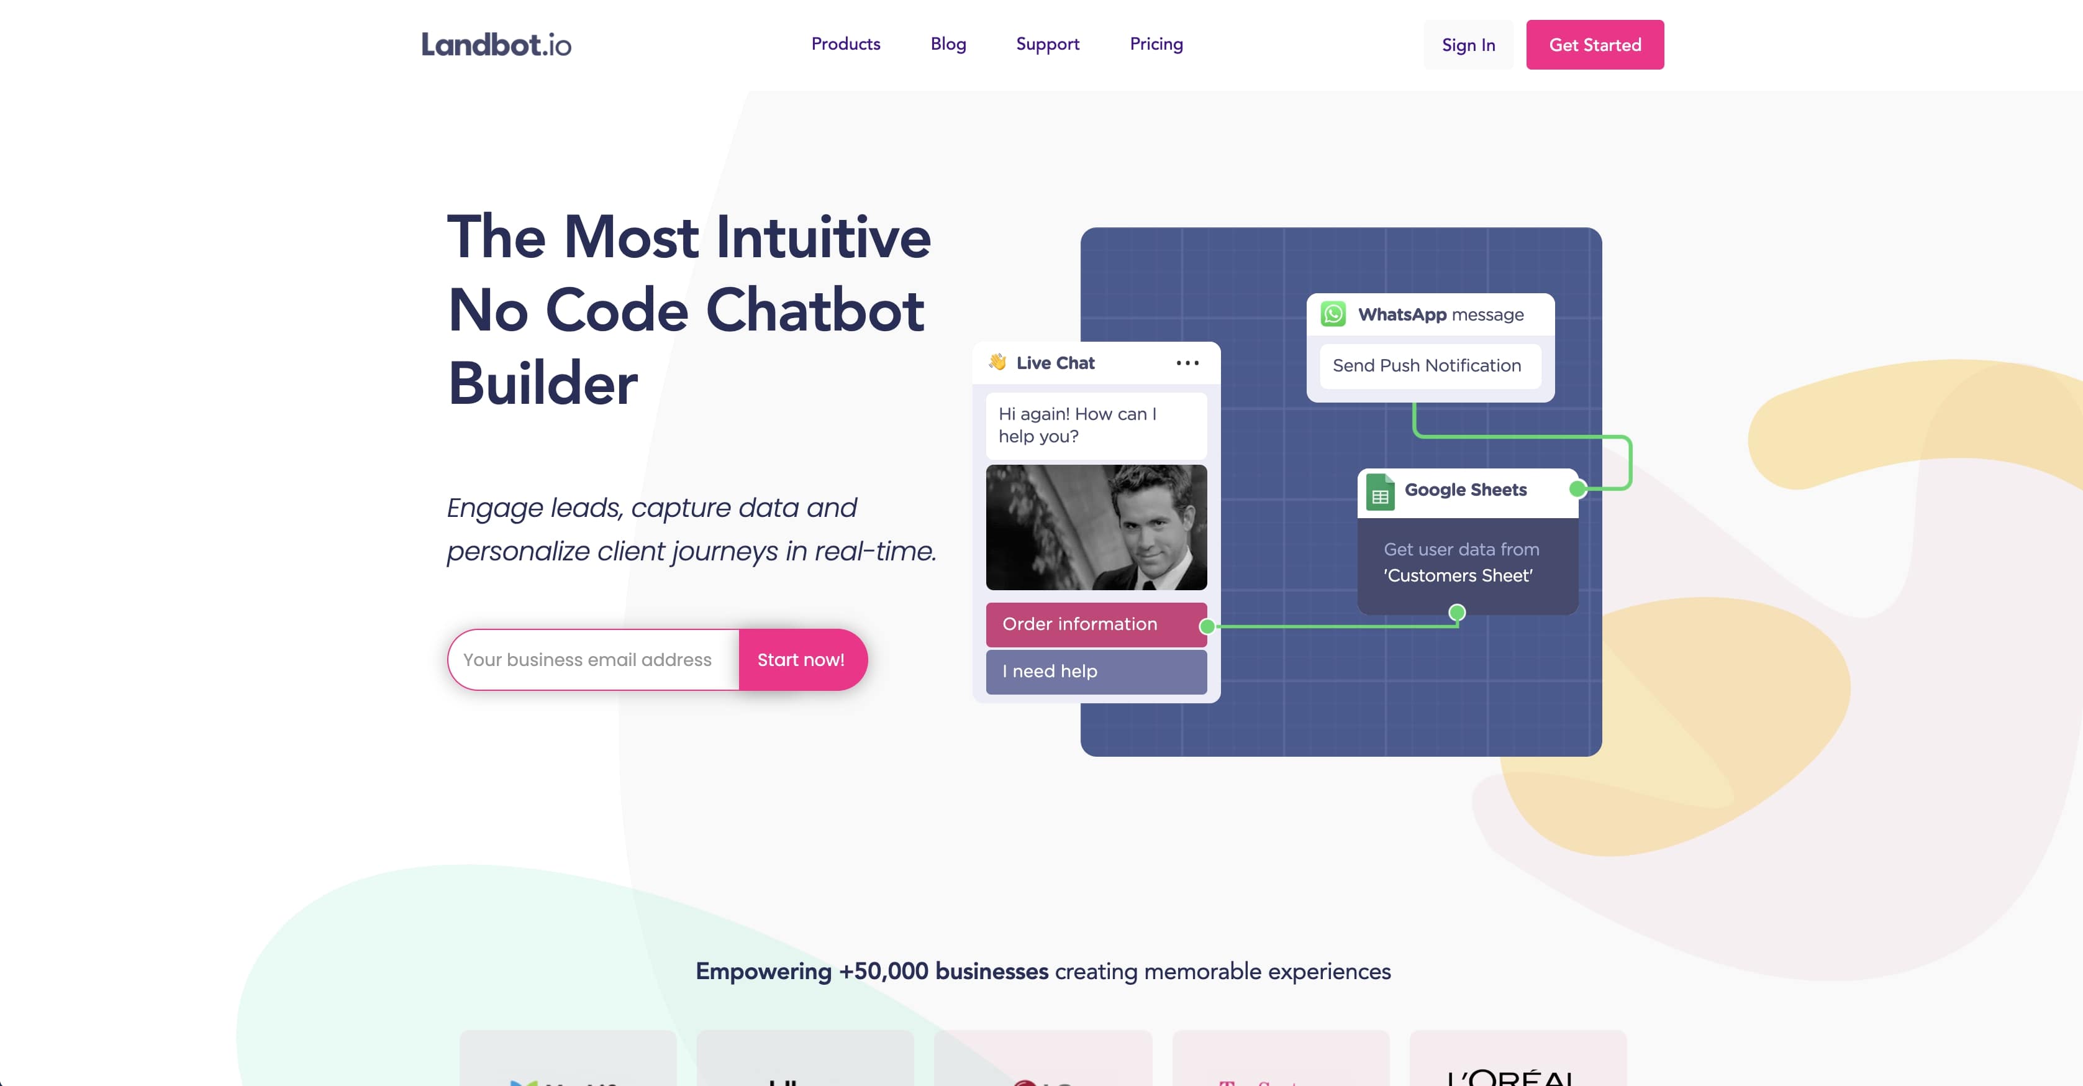2083x1086 pixels.
Task: Click the wave hand emoji icon
Action: 997,361
